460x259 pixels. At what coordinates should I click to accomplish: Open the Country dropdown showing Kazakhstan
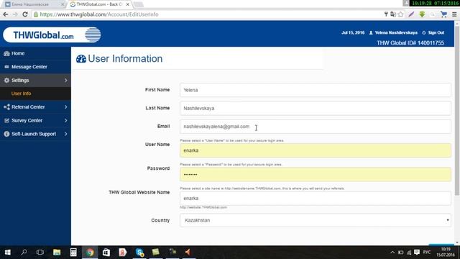[x=316, y=220]
